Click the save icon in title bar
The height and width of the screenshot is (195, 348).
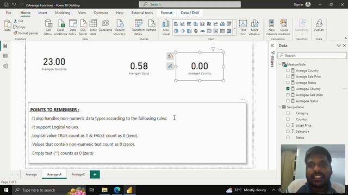[7, 4]
